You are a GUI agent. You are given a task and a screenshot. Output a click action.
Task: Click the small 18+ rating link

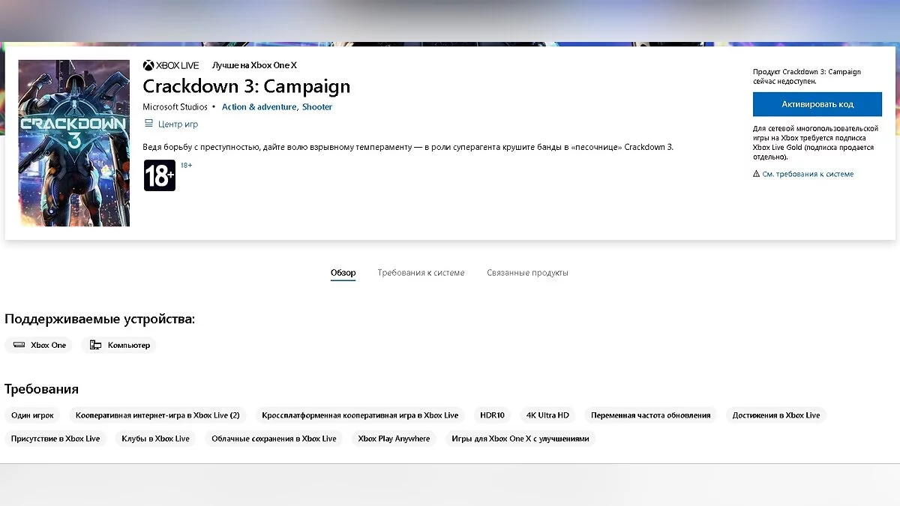[x=186, y=165]
